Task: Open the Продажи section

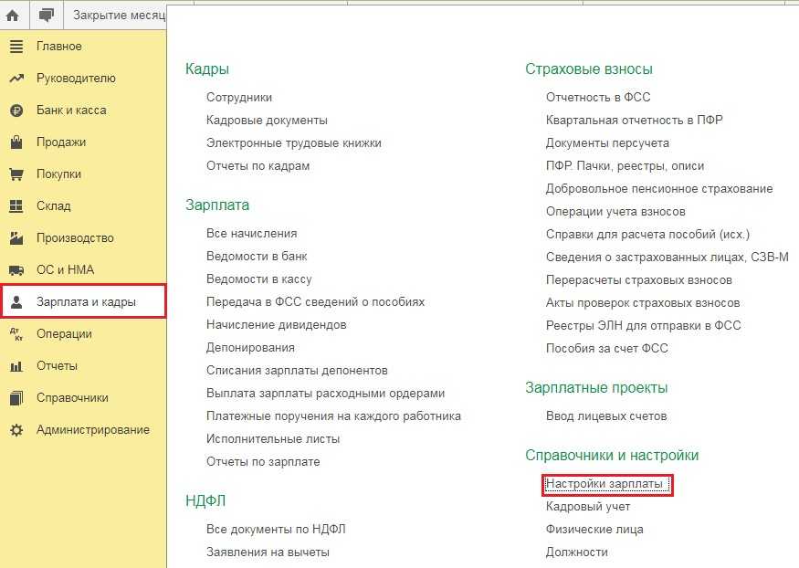Action: pos(61,142)
